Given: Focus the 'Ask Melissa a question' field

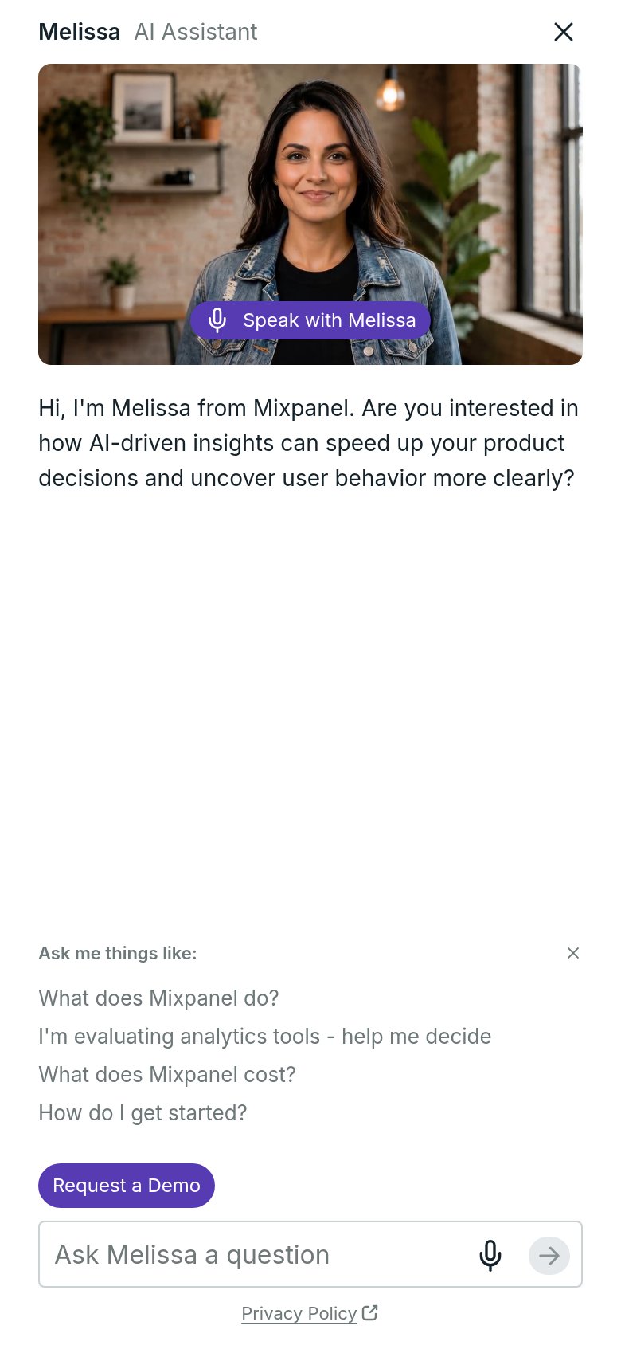Looking at the screenshot, I should point(255,1255).
